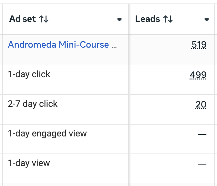
Task: Select the 2-7 day click row label
Action: [33, 104]
